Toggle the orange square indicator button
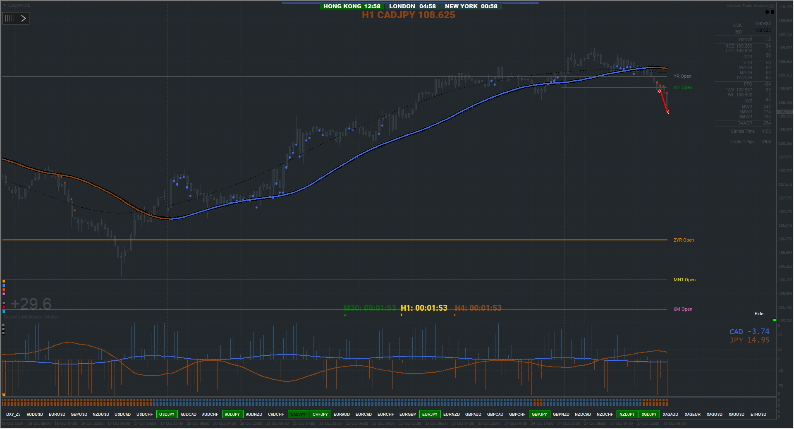This screenshot has height=429, width=794. click(4, 281)
